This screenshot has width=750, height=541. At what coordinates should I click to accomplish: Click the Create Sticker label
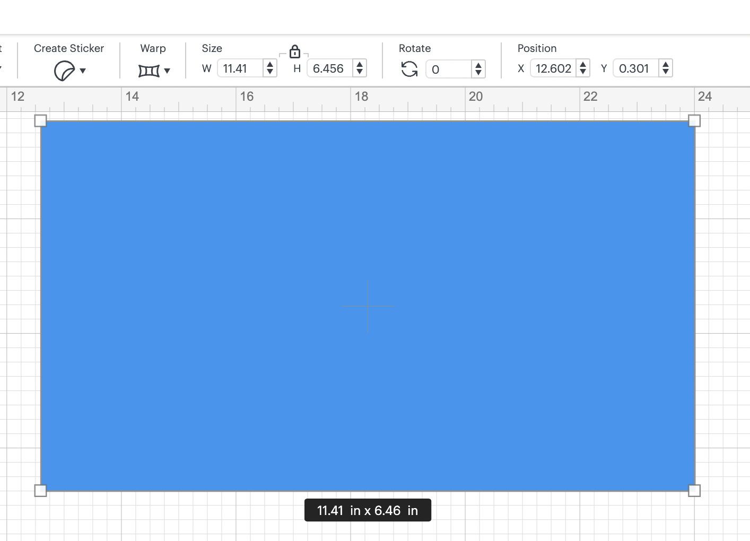[69, 48]
